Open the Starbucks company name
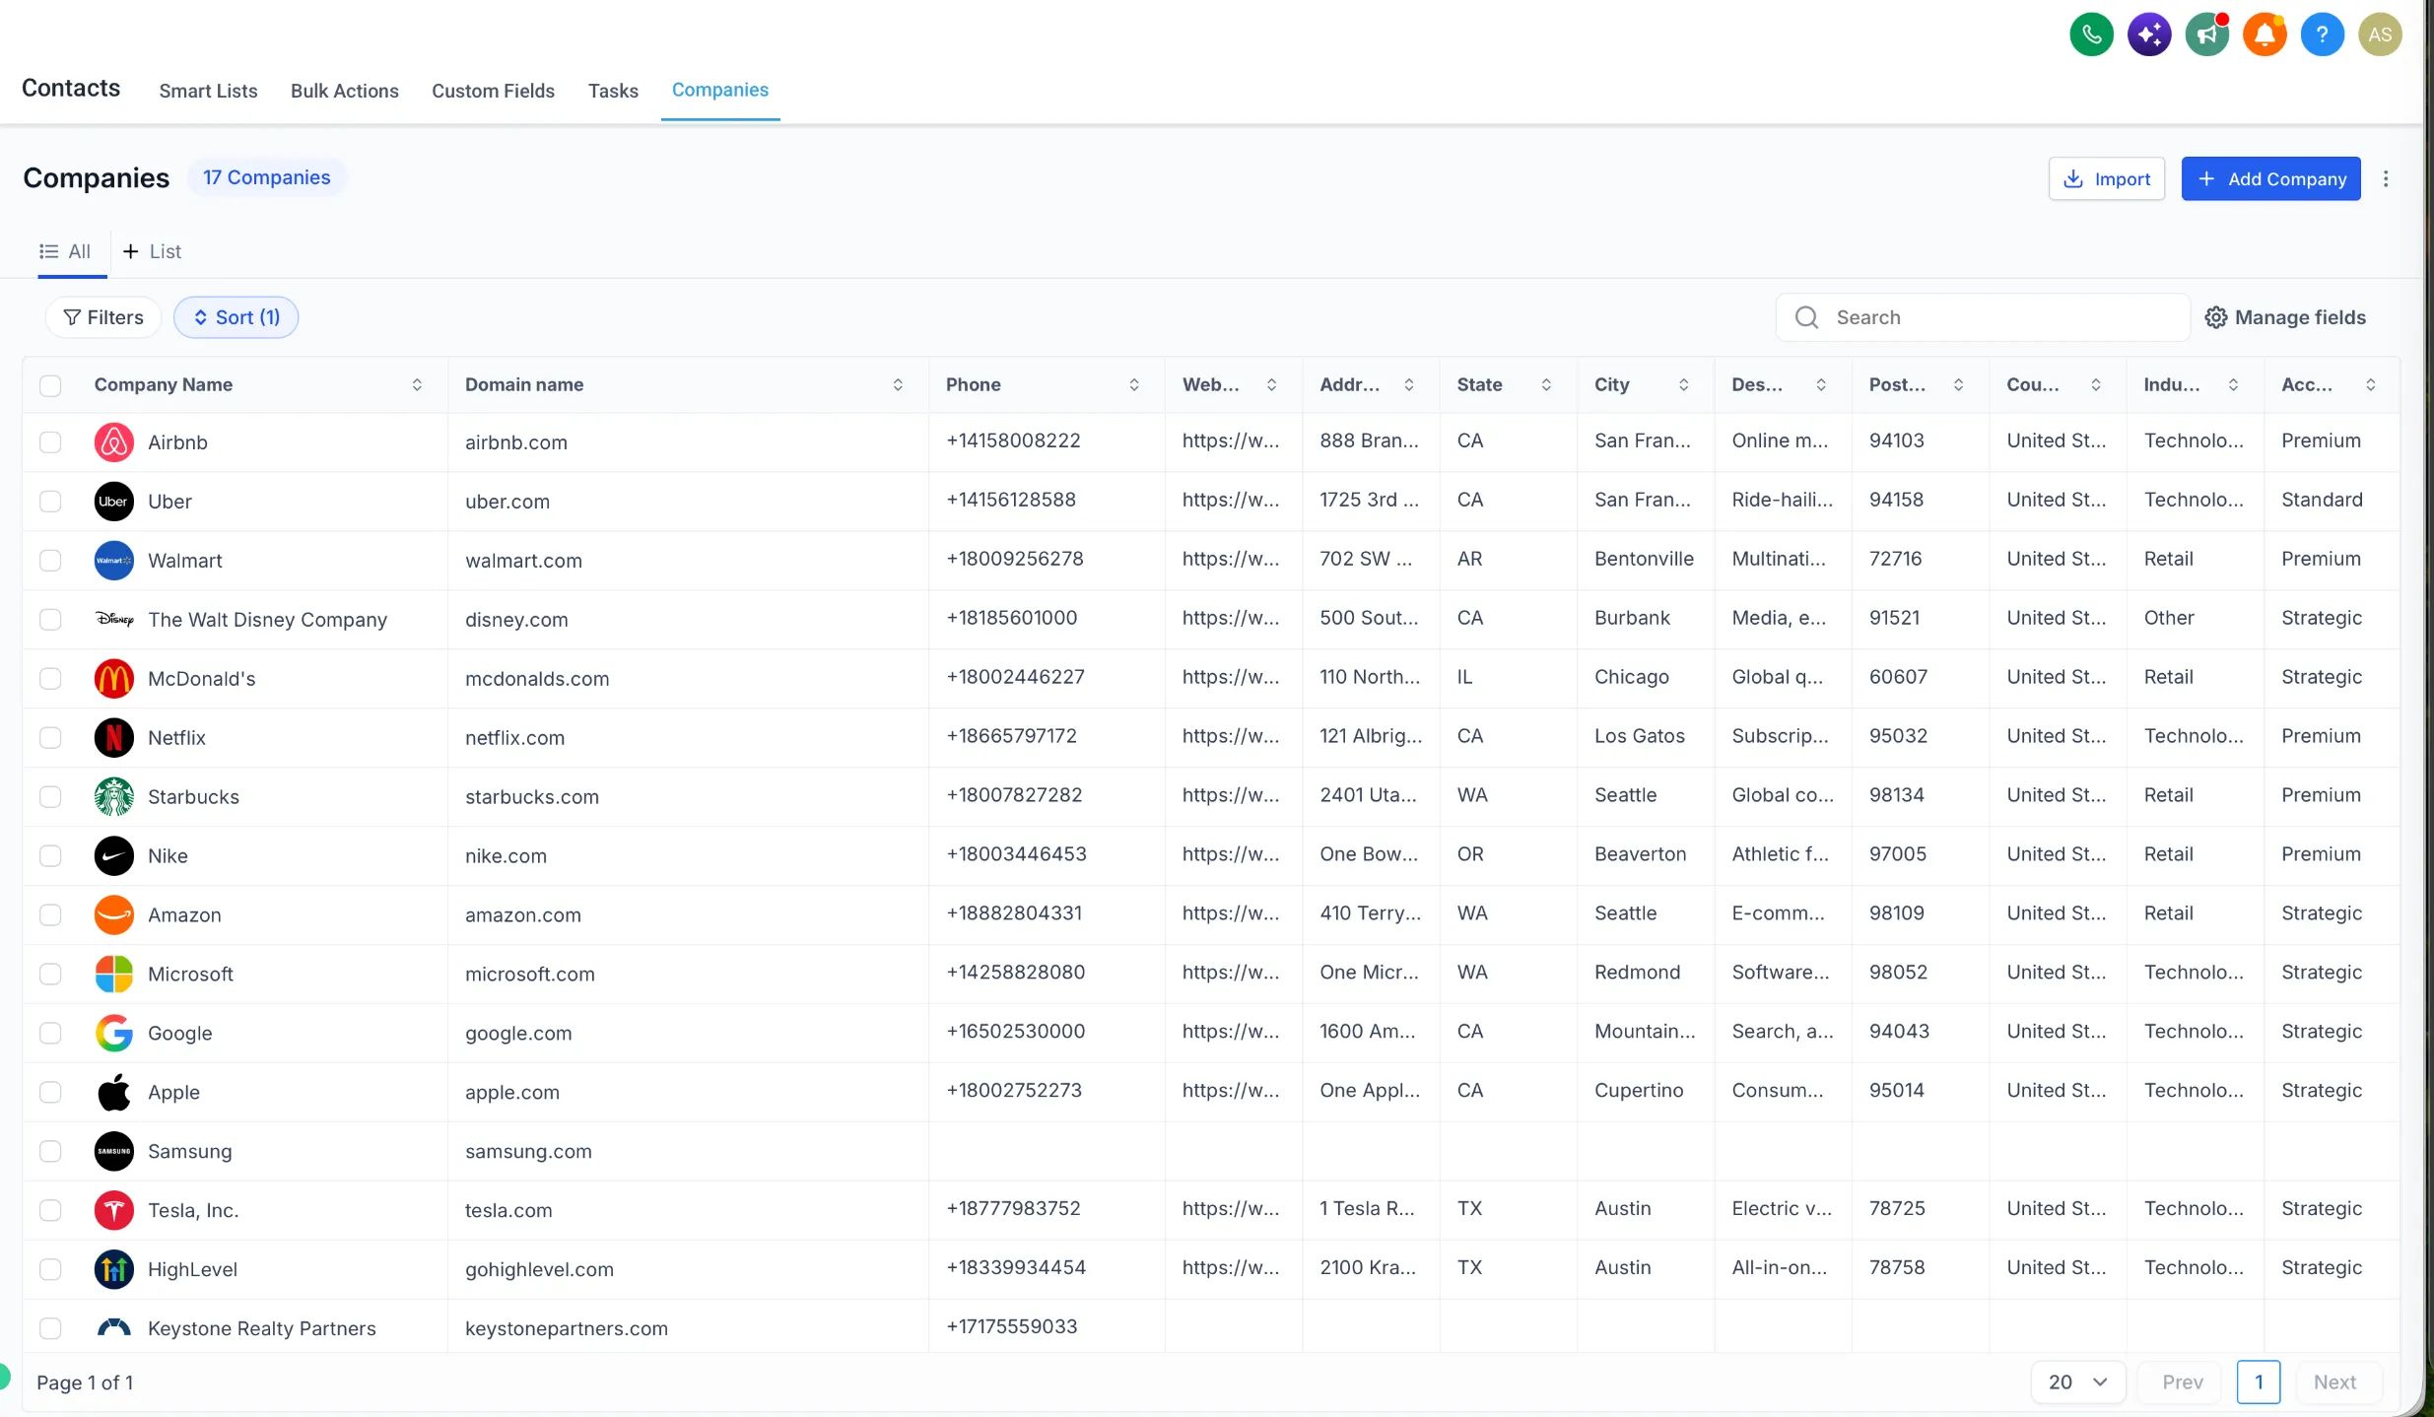 193,797
